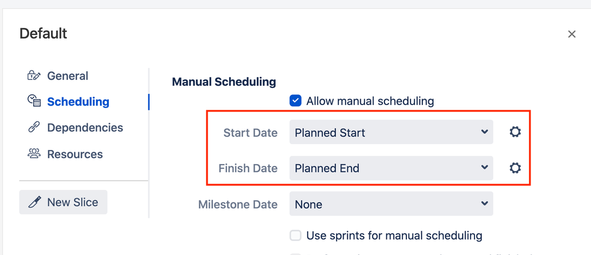Switch to the Dependencies tab

click(85, 127)
